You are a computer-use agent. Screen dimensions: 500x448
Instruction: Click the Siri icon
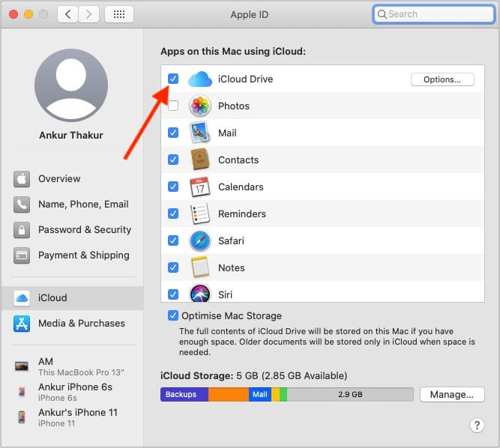pos(200,294)
